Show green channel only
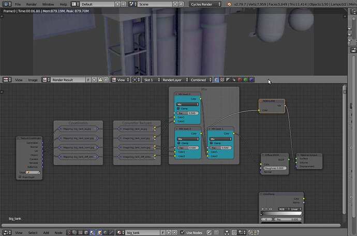Screen dimensions: 357x236 [246, 80]
